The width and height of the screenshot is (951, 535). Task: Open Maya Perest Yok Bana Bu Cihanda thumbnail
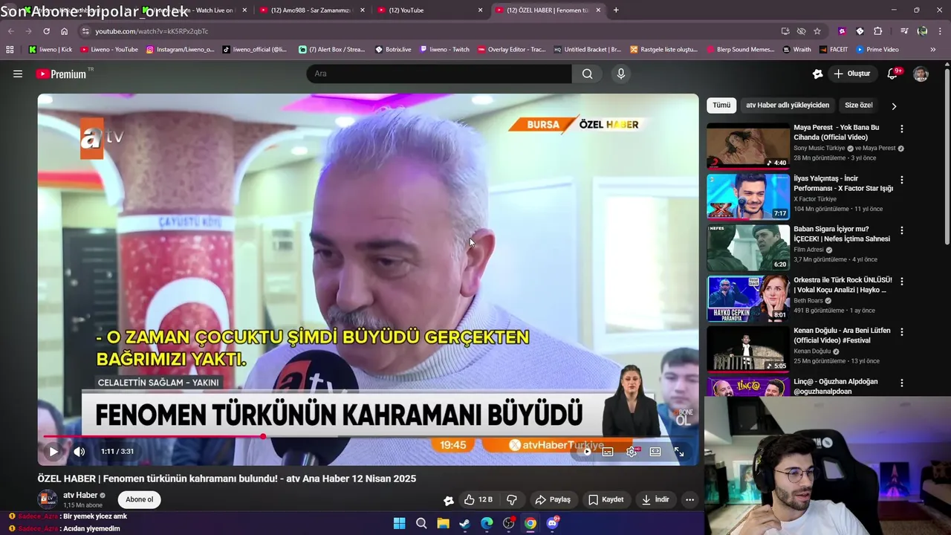[748, 146]
